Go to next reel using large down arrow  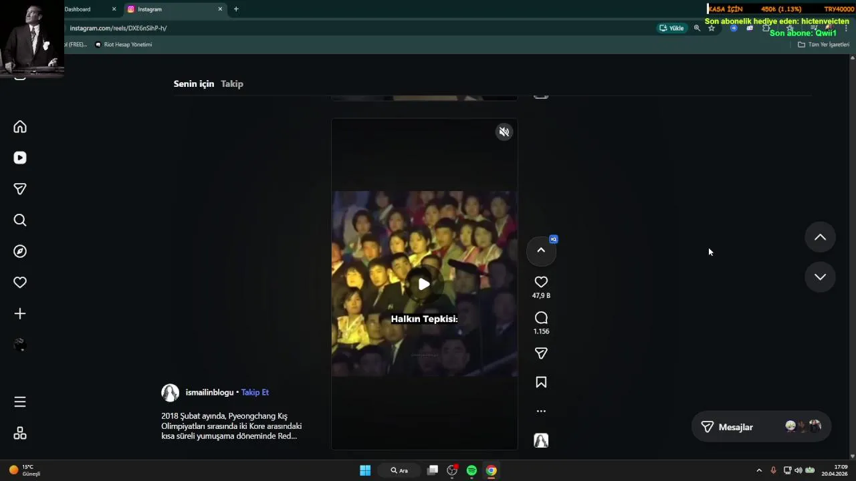[x=820, y=277]
